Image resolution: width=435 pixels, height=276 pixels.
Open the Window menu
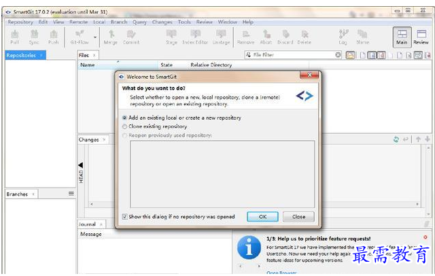point(227,22)
